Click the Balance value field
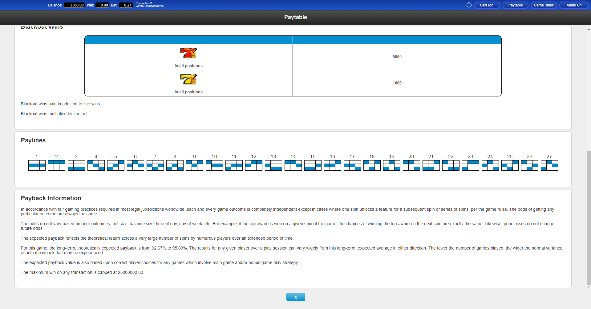This screenshot has width=591, height=309. (74, 5)
